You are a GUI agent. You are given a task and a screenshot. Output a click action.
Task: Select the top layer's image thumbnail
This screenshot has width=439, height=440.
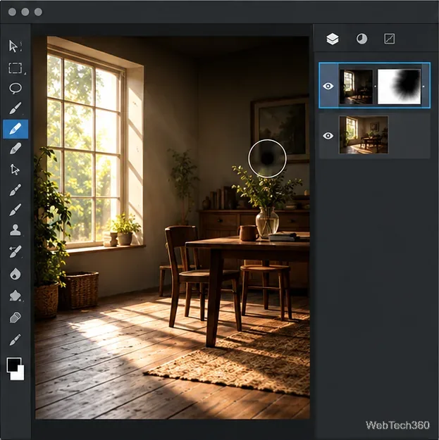tap(356, 87)
